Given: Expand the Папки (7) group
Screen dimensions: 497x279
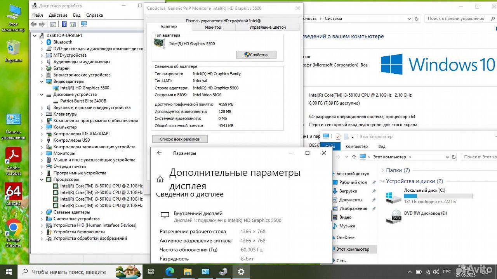Looking at the screenshot, I should click(383, 170).
